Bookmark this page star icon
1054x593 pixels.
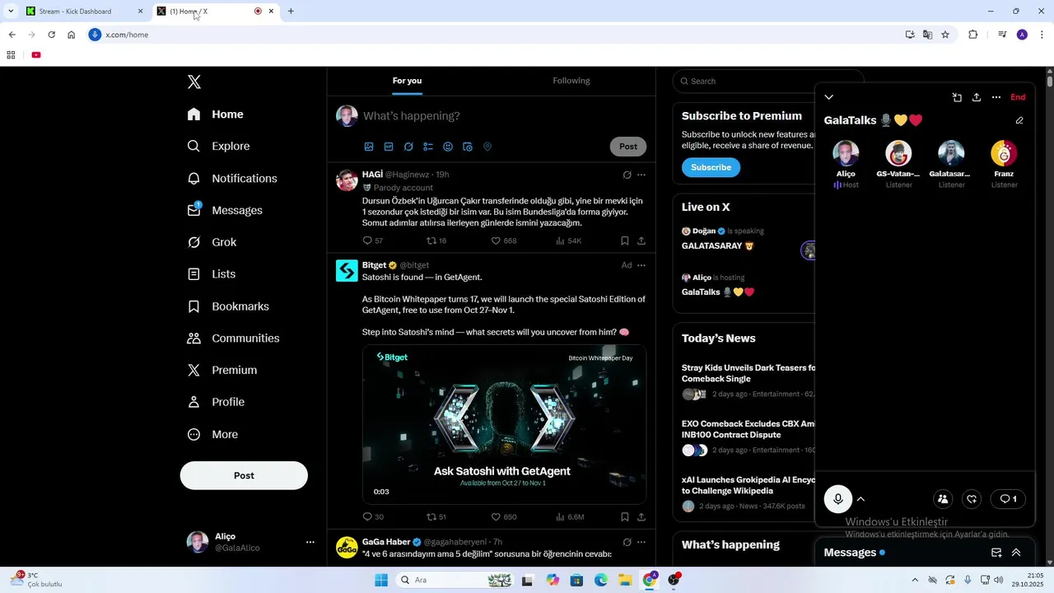(x=945, y=35)
